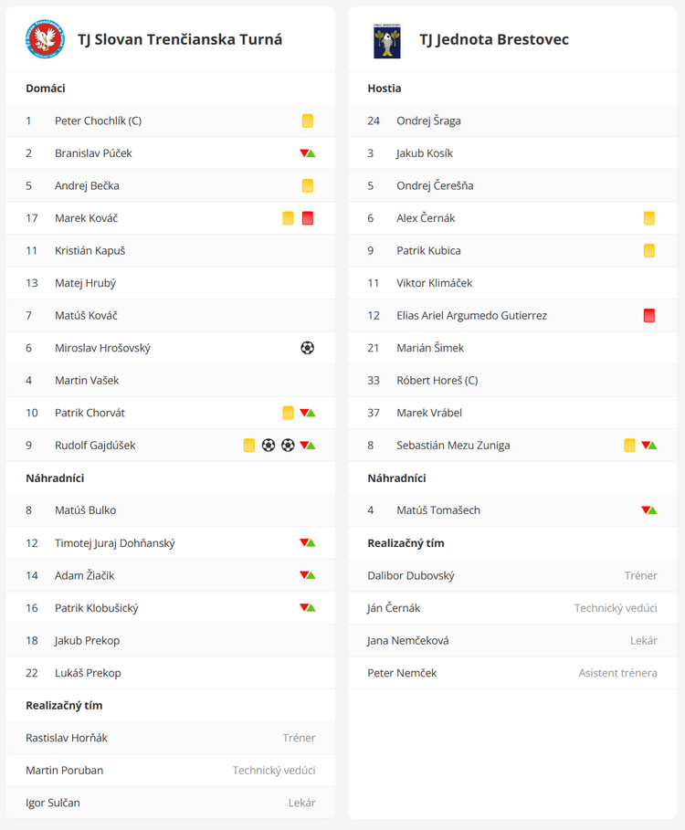Click Matúš Tomašech's substitution arrows icon
This screenshot has height=830, width=685.
point(649,510)
